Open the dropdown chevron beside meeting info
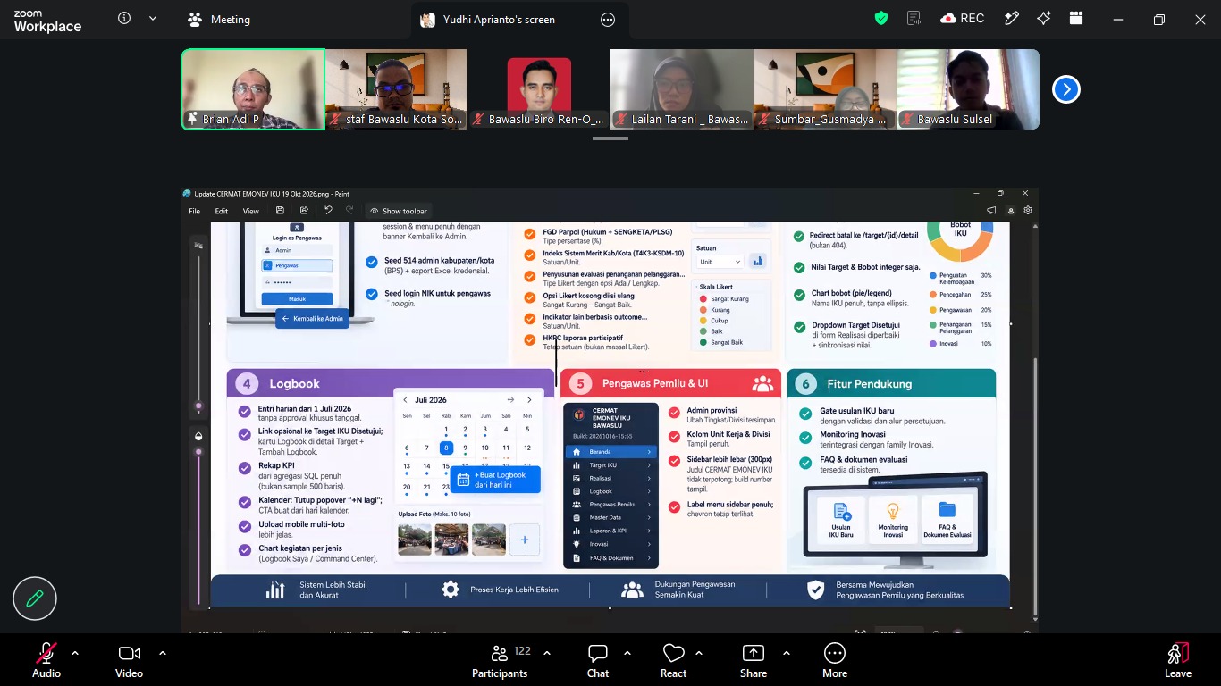The height and width of the screenshot is (686, 1221). coord(153,19)
